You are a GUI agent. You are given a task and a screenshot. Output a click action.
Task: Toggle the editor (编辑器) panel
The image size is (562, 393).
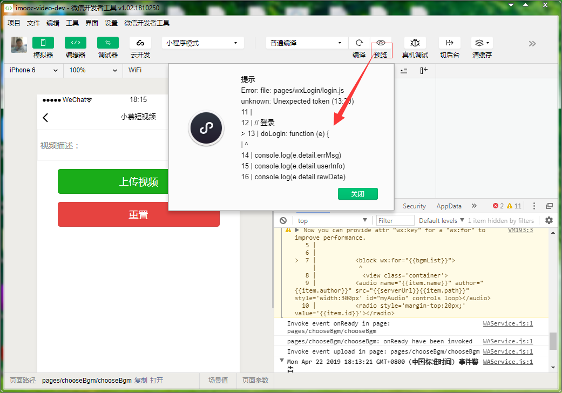75,43
